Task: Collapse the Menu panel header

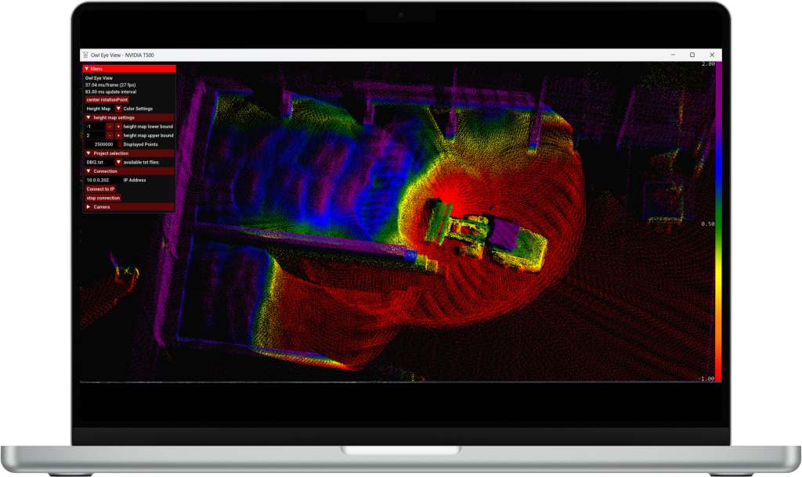Action: click(88, 68)
